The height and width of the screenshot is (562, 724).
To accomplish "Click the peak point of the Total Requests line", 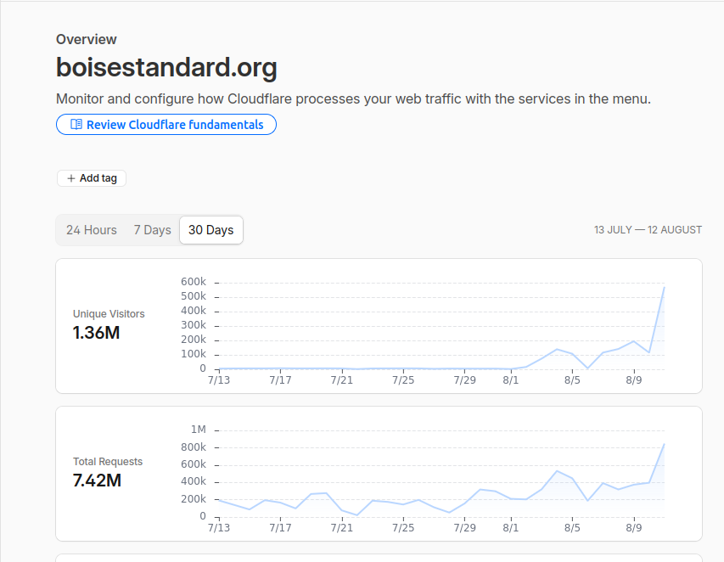I will click(x=664, y=444).
